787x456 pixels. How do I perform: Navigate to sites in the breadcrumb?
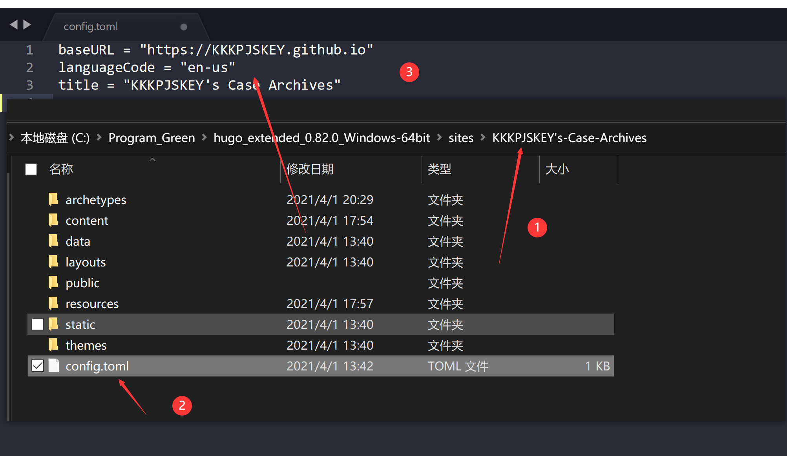[x=461, y=138]
